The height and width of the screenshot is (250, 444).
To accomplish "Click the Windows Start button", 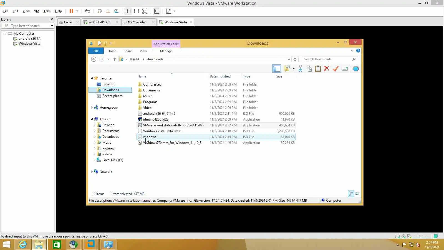I will pyautogui.click(x=6, y=244).
